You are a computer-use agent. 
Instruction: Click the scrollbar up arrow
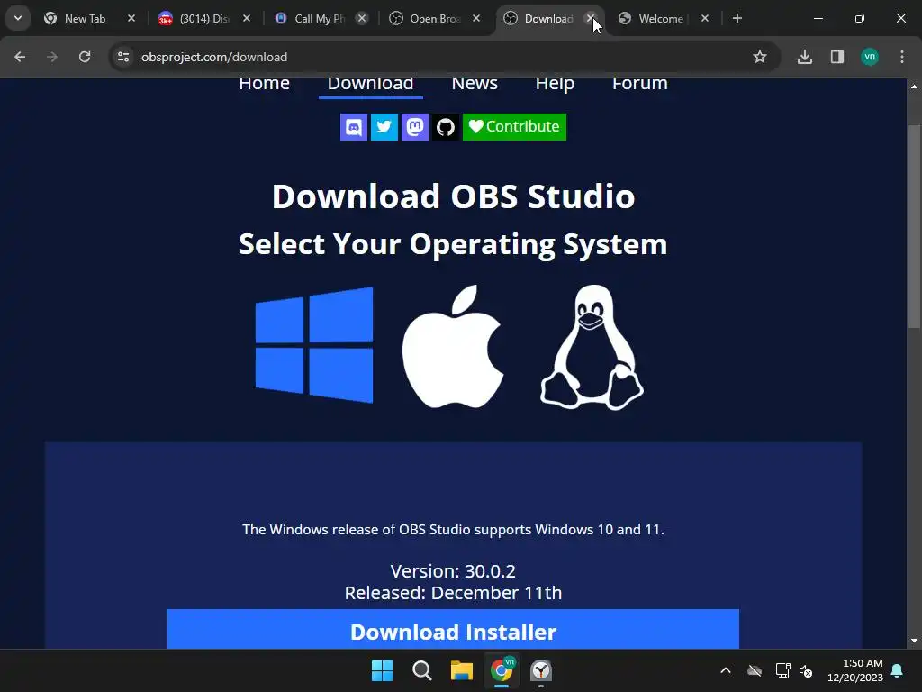(914, 86)
